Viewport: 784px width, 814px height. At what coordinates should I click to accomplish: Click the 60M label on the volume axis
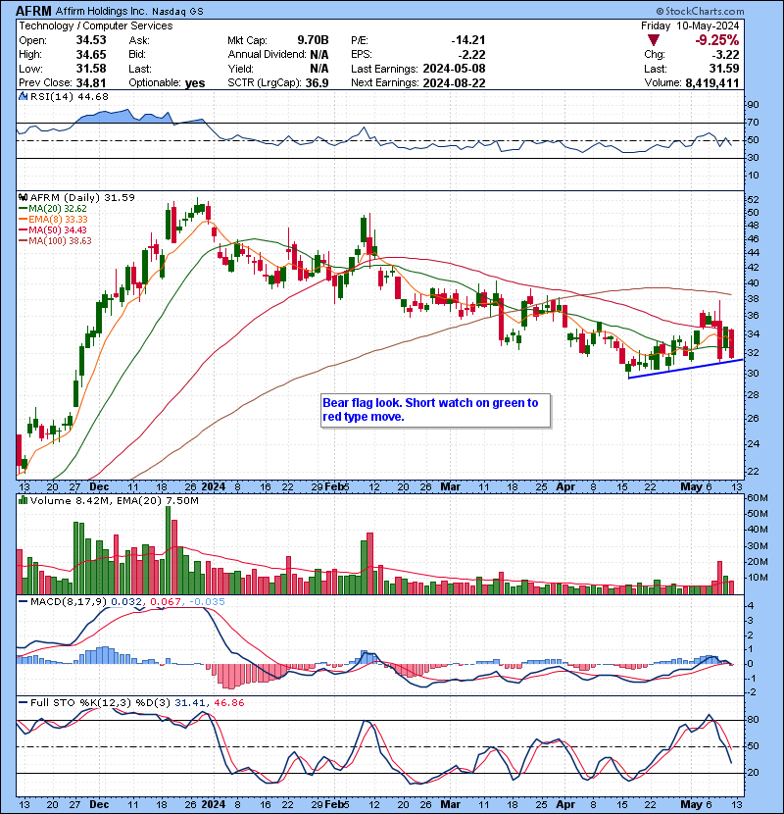point(757,498)
